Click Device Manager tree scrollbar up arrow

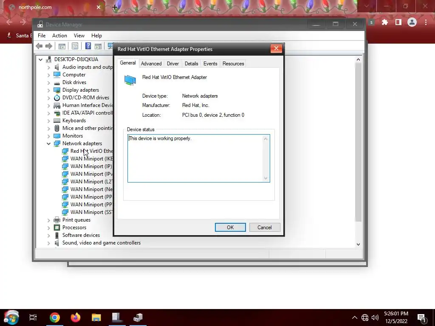click(x=358, y=59)
